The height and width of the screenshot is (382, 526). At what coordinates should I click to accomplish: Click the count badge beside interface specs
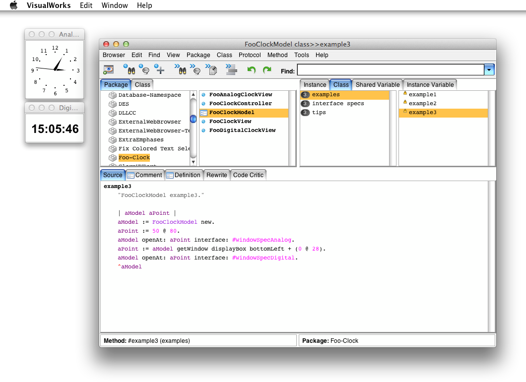point(305,104)
